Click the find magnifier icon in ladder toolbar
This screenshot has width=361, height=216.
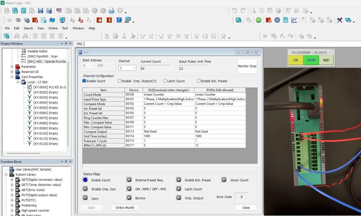(x=17, y=36)
